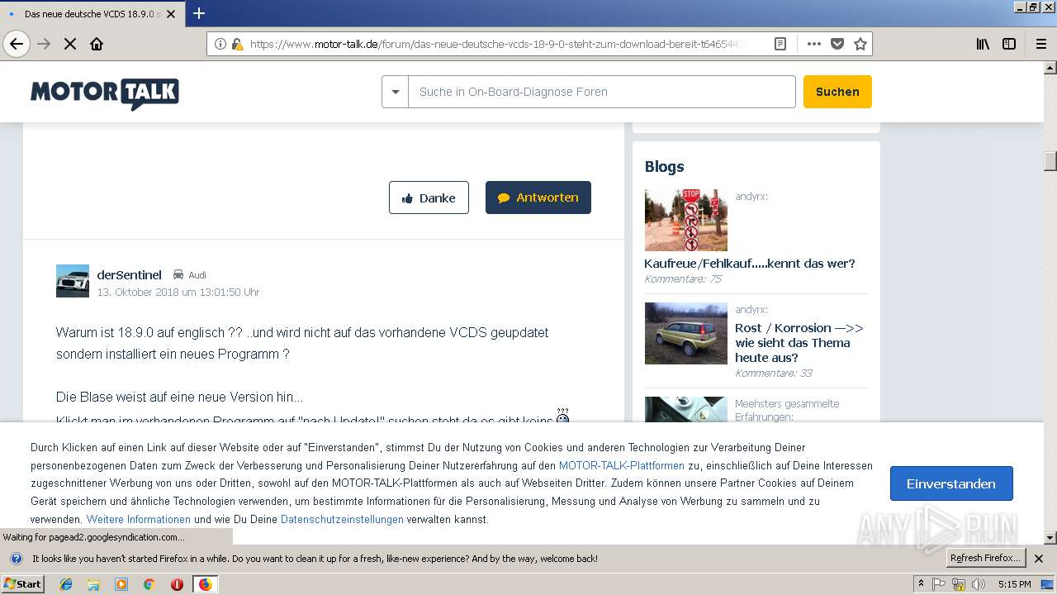Show hidden system tray icons
Image resolution: width=1057 pixels, height=595 pixels.
tap(922, 584)
